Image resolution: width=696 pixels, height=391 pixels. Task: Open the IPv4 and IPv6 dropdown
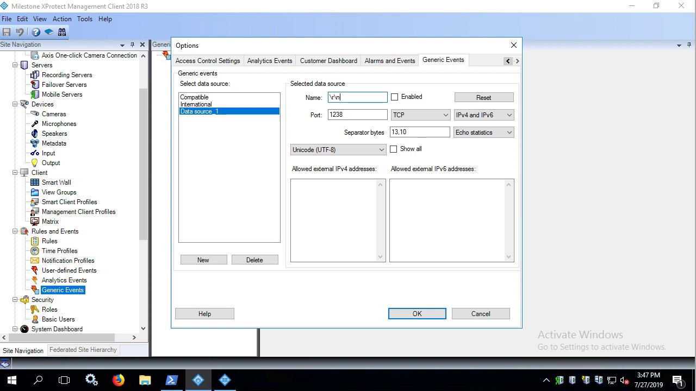(x=484, y=115)
